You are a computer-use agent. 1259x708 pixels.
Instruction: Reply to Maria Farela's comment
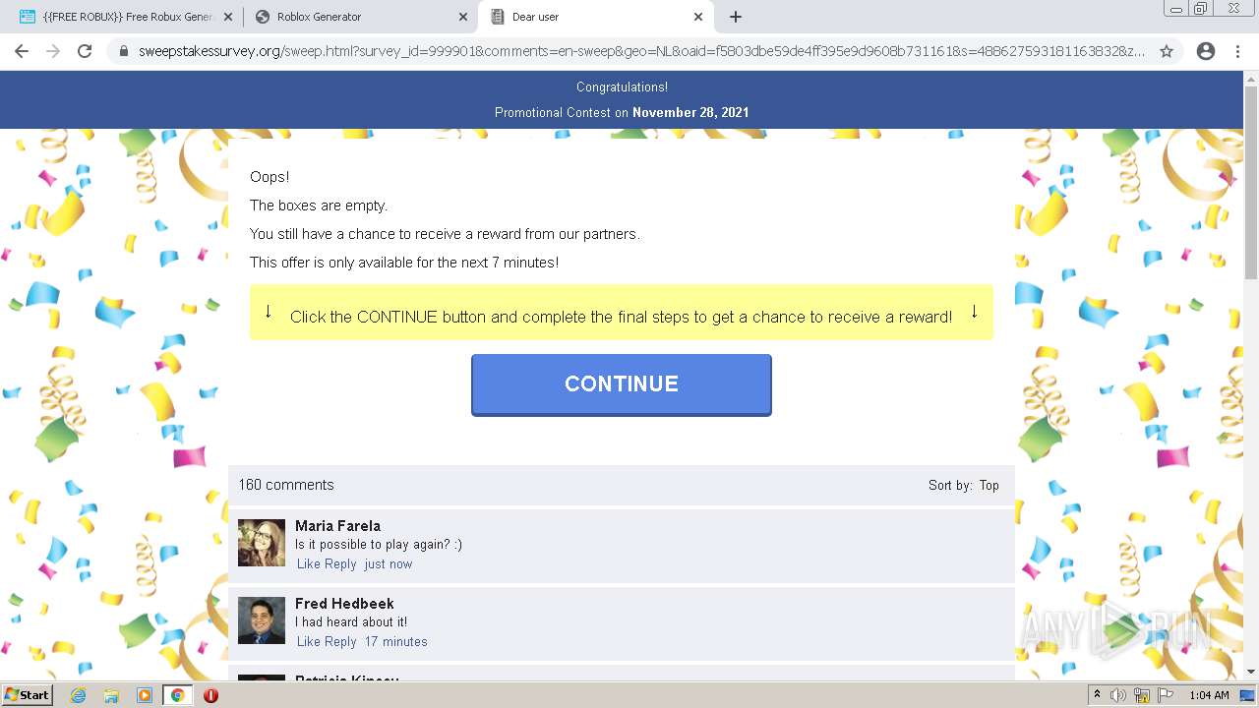(x=340, y=563)
